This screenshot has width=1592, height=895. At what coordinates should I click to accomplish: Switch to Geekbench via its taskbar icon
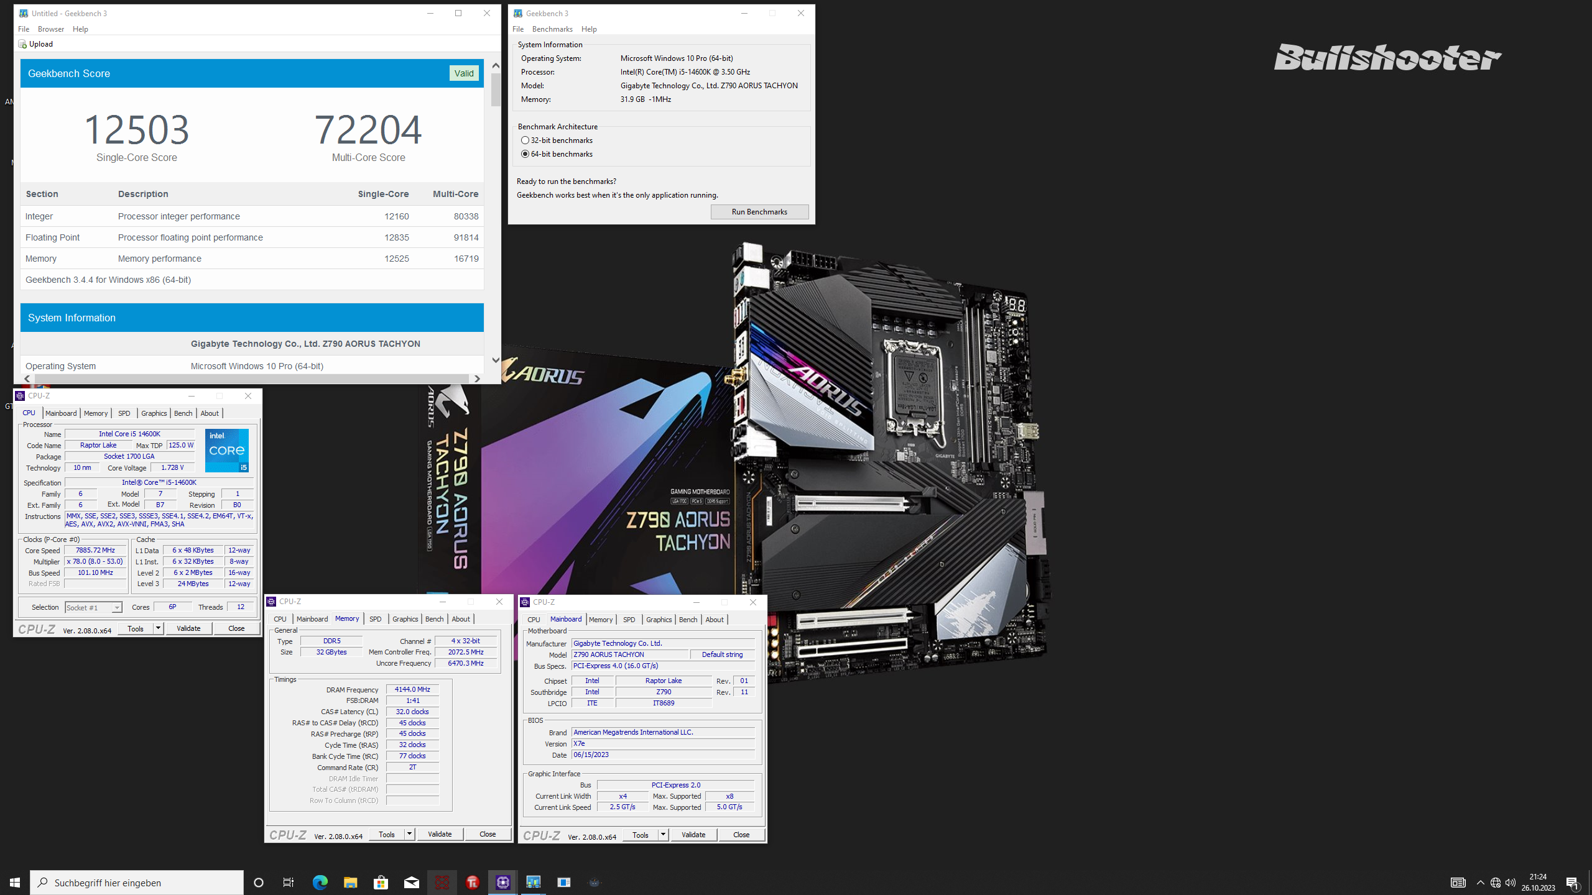533,883
